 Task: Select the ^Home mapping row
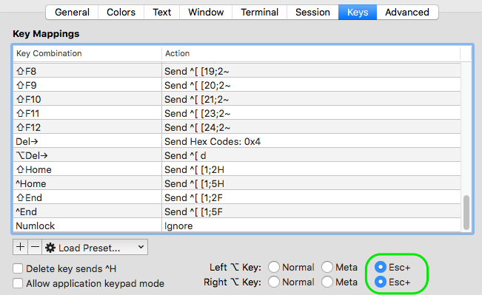pyautogui.click(x=237, y=184)
